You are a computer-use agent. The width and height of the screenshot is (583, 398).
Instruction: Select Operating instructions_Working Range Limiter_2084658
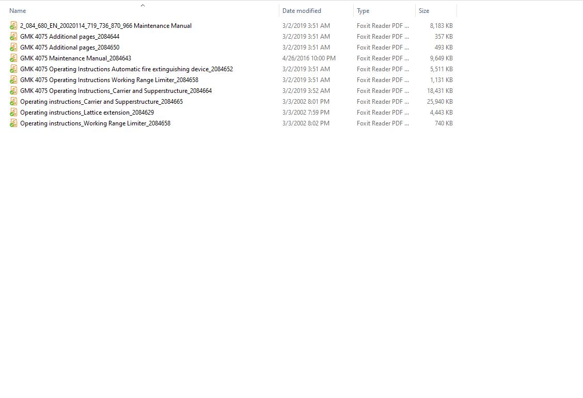point(95,123)
